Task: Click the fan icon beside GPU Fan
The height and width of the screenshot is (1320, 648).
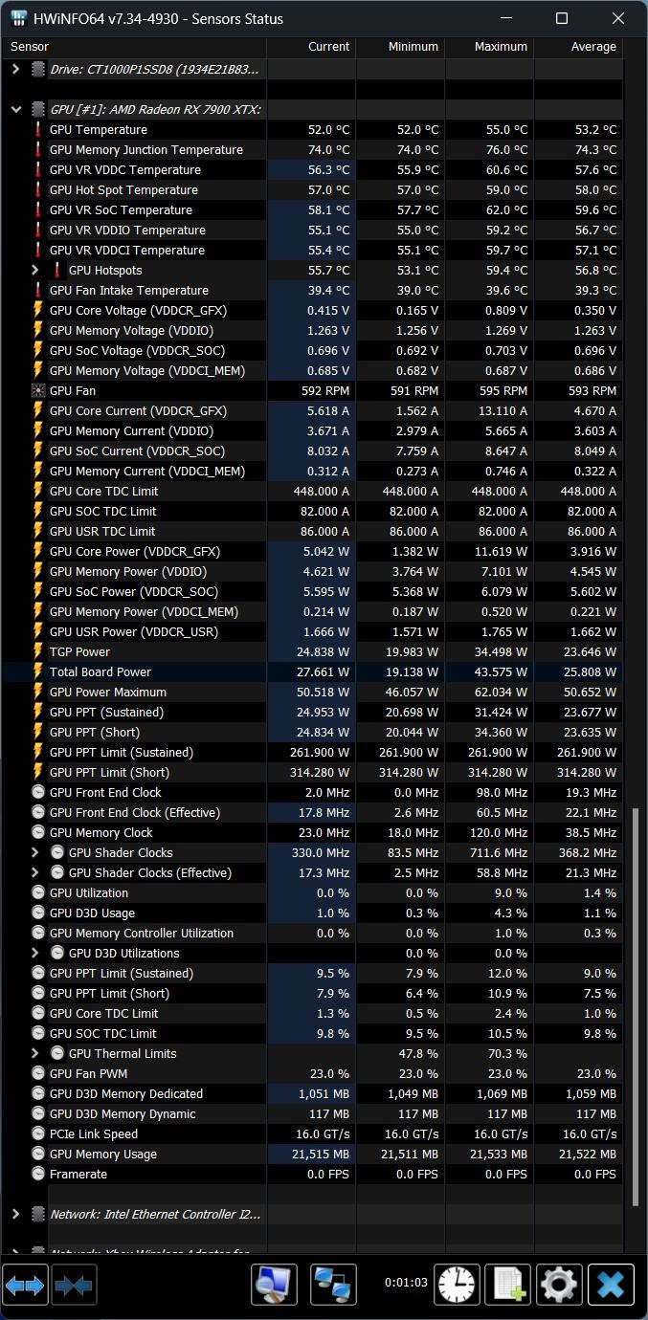Action: point(38,390)
